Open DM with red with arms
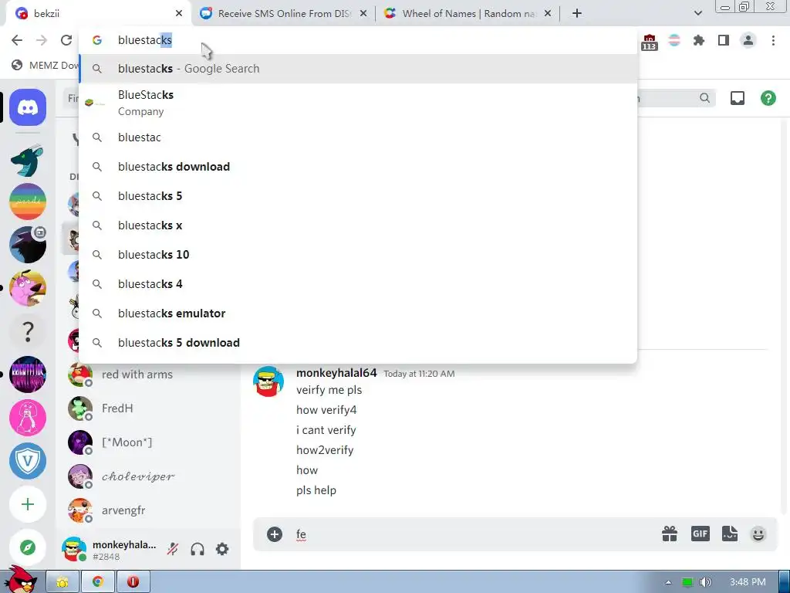This screenshot has height=593, width=790. 149,374
